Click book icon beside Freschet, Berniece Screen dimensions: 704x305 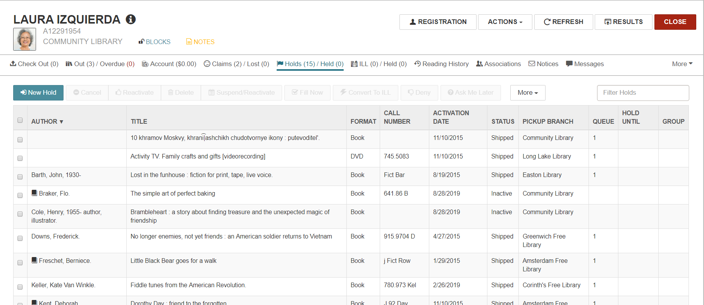click(x=34, y=260)
